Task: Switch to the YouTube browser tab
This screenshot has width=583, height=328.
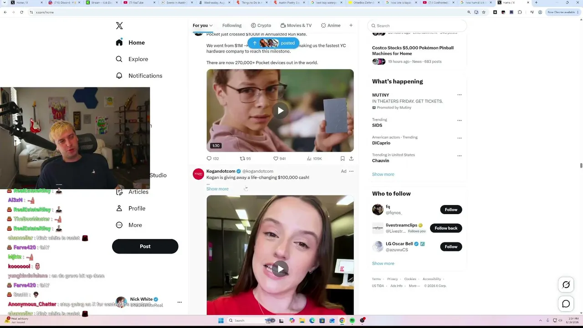Action: [139, 3]
